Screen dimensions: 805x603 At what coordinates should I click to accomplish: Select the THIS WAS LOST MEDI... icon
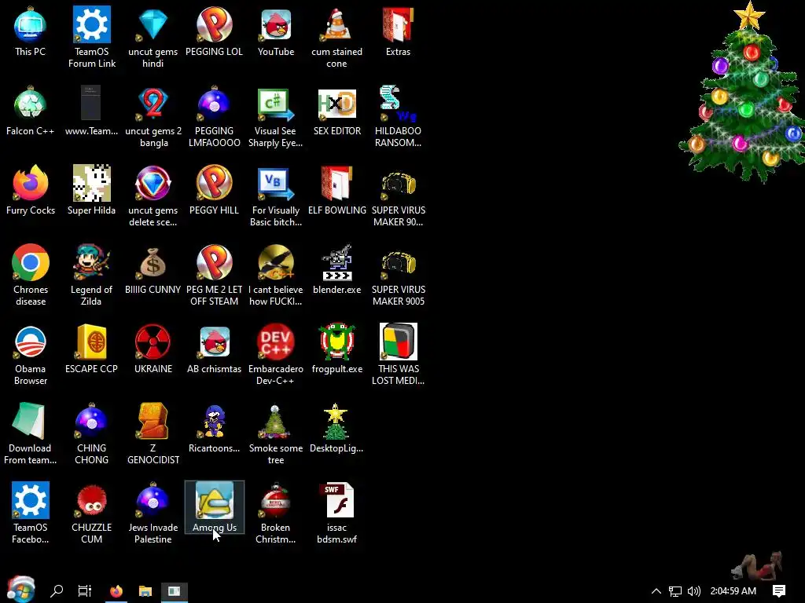click(x=398, y=355)
